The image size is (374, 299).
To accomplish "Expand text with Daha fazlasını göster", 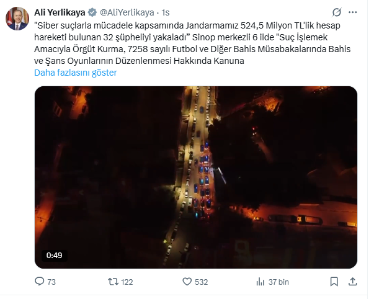I will click(76, 73).
